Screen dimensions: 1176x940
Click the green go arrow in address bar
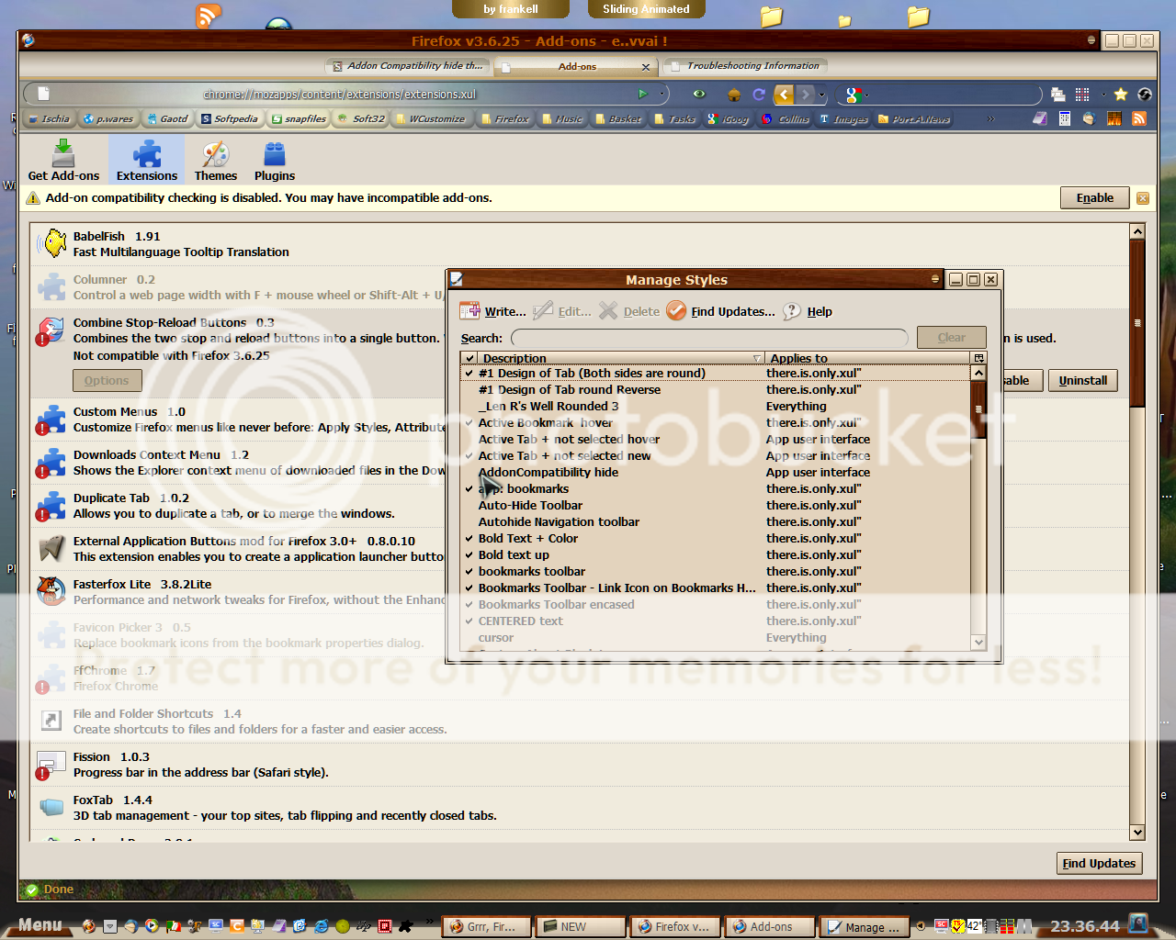tap(643, 94)
